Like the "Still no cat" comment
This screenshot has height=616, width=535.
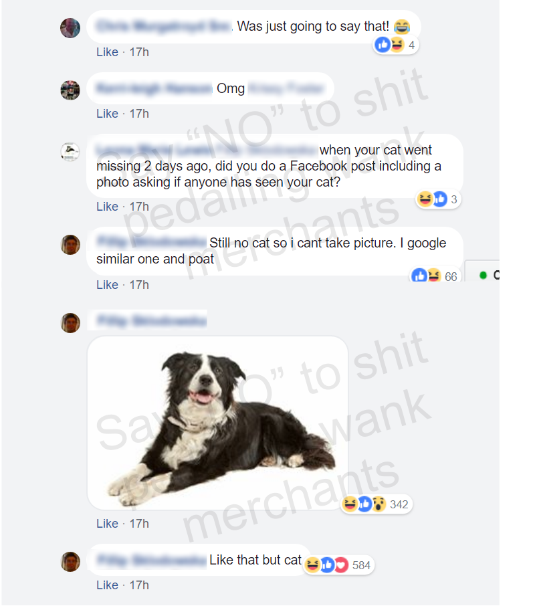pyautogui.click(x=107, y=285)
